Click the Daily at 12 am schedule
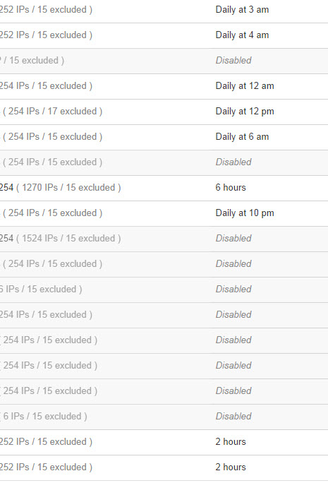The image size is (328, 483). click(245, 86)
